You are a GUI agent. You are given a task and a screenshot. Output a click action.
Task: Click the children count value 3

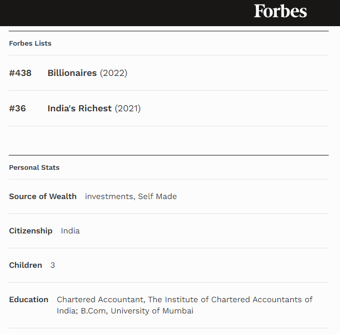pos(53,265)
